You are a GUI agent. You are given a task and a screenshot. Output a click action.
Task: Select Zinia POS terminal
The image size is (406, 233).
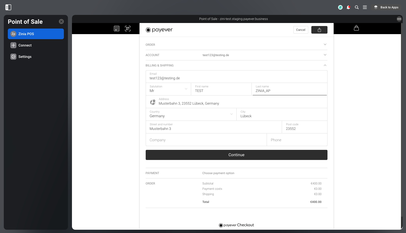36,34
